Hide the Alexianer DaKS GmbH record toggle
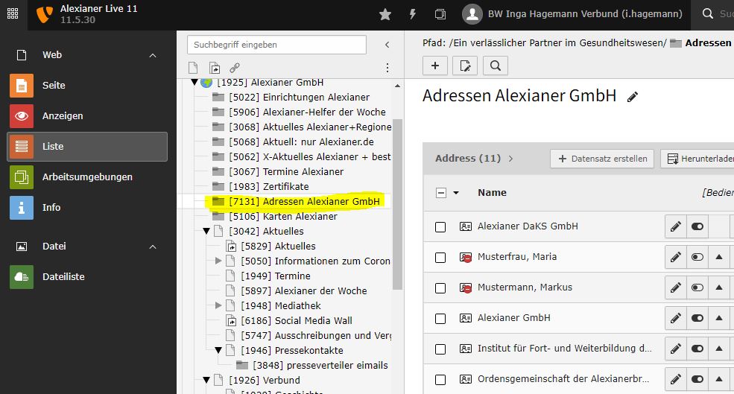734x394 pixels. [x=697, y=226]
